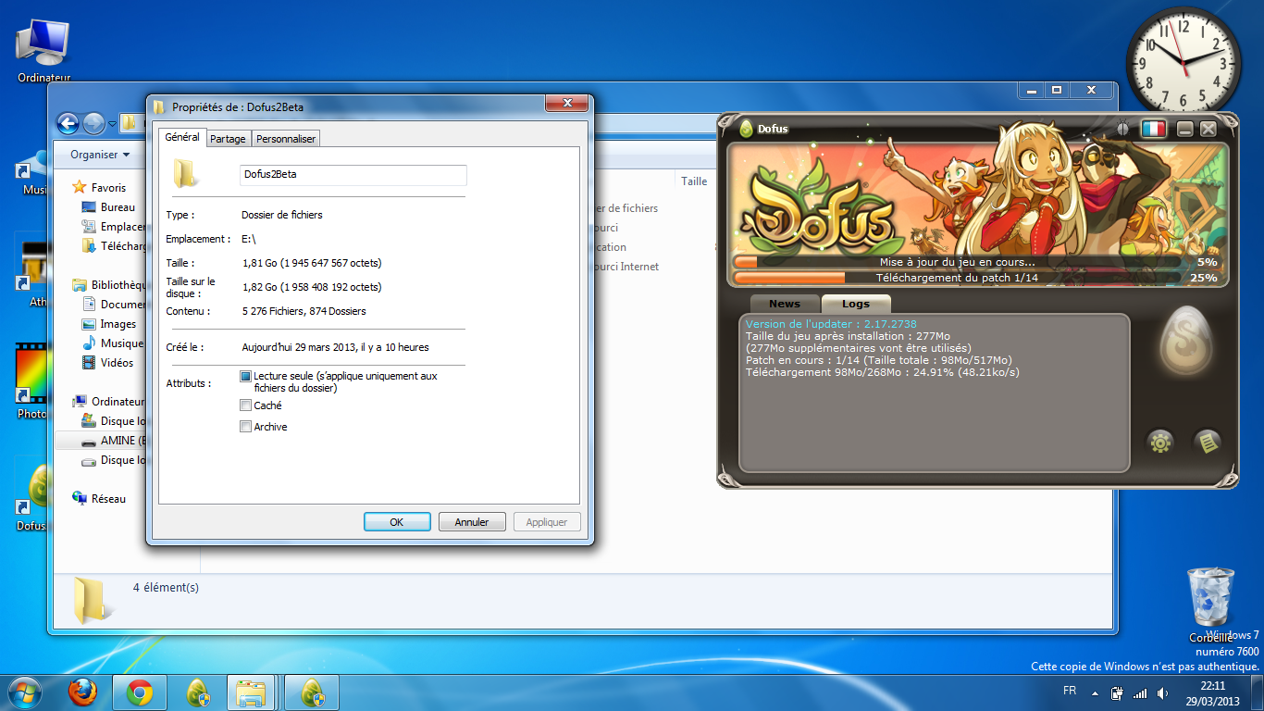Select Favoris in the Explorer sidebar

[x=108, y=188]
